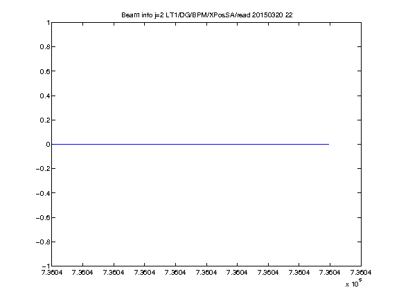399x299 pixels.
Task: Click the right endpoint of the blue line
Action: coord(329,144)
